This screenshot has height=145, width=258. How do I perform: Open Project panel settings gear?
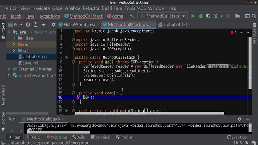coord(54,25)
